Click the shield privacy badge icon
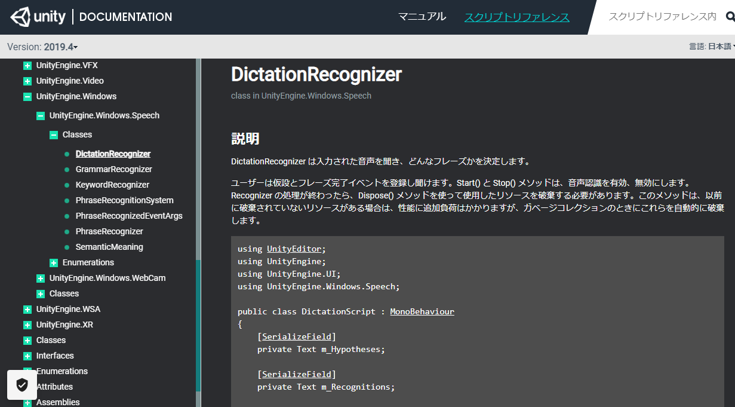This screenshot has height=407, width=735. coord(22,385)
